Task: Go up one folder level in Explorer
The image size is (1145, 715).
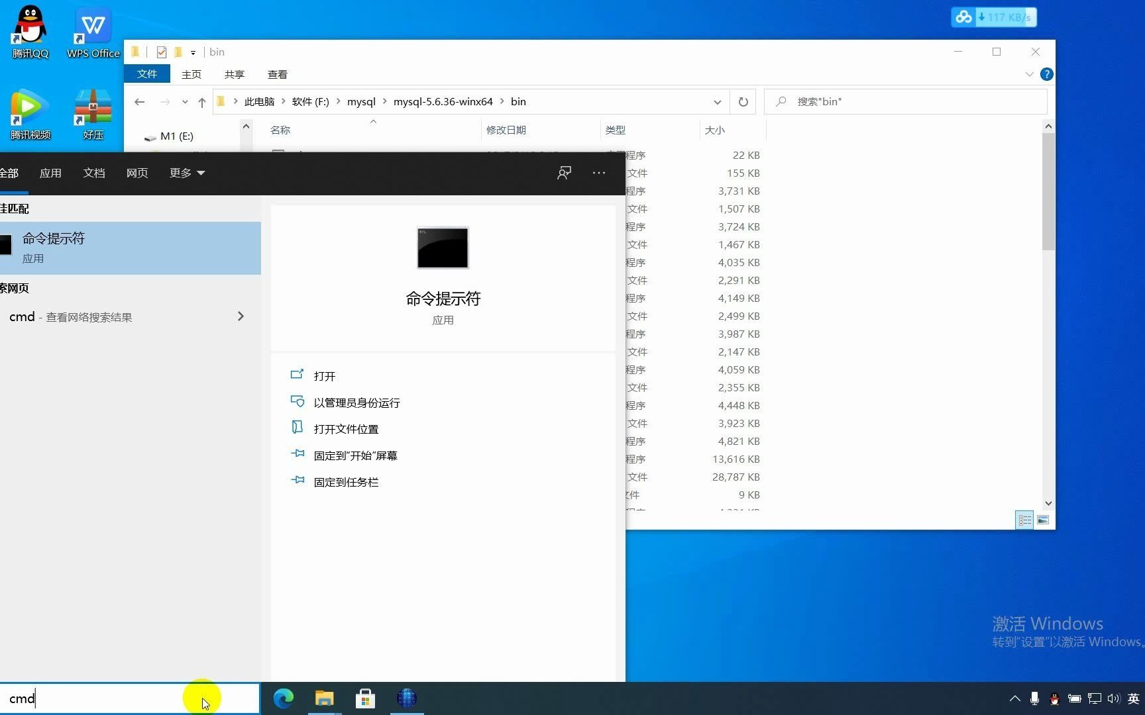Action: (202, 101)
